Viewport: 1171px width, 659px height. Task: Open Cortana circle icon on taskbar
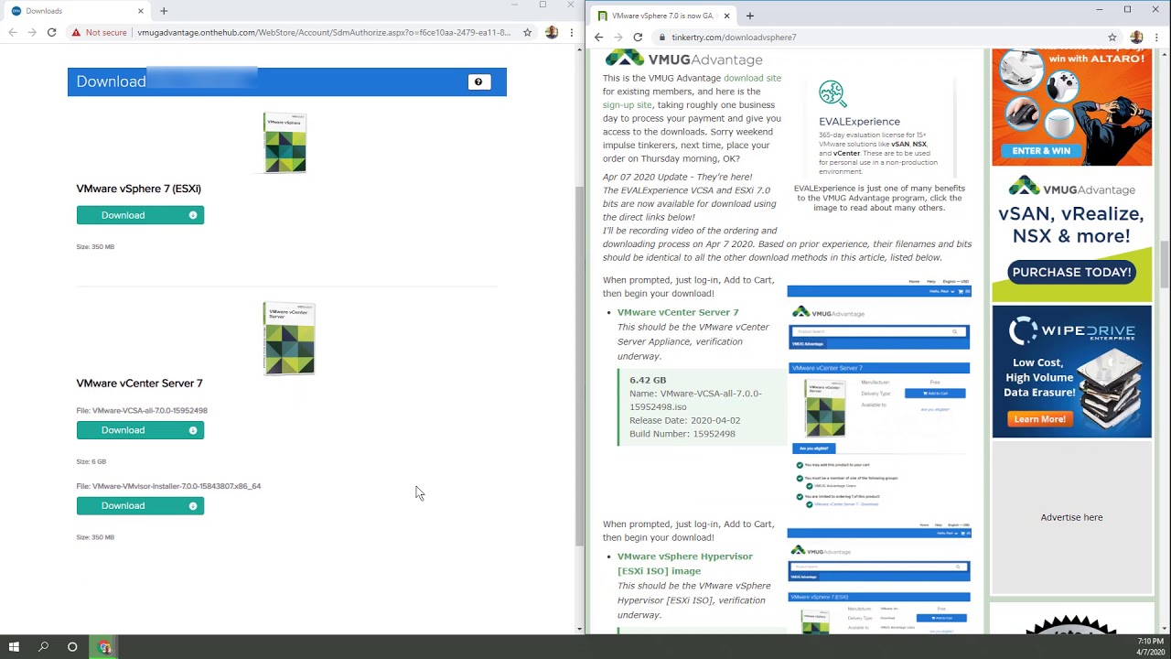point(72,647)
